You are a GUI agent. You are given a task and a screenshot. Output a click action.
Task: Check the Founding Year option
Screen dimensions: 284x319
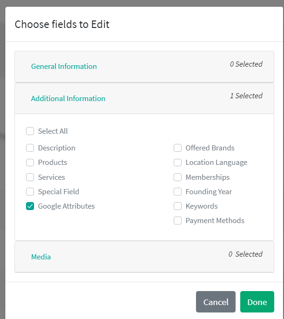pyautogui.click(x=178, y=192)
